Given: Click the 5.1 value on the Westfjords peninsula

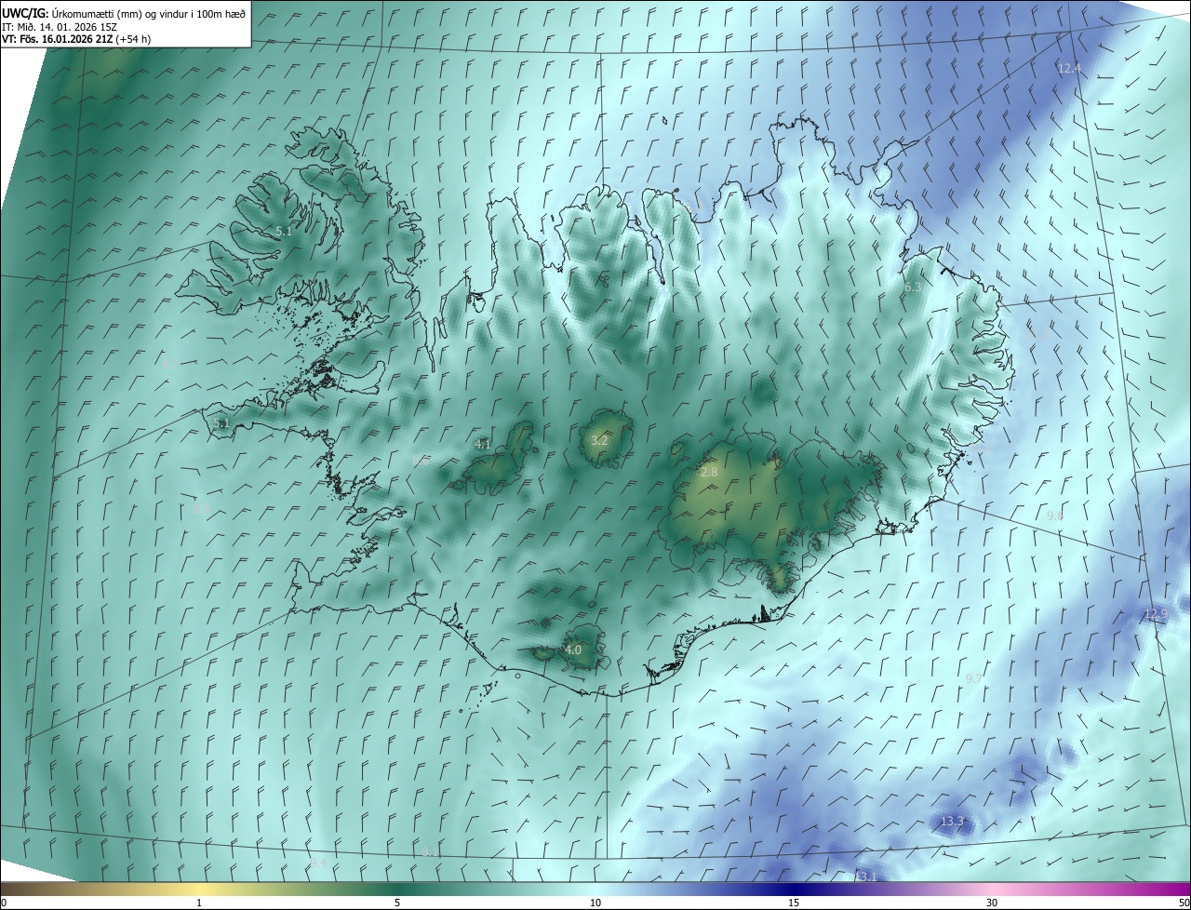Looking at the screenshot, I should [284, 232].
